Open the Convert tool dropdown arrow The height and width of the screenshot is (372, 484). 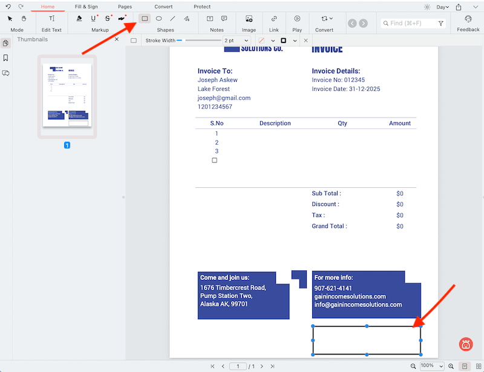pyautogui.click(x=331, y=18)
